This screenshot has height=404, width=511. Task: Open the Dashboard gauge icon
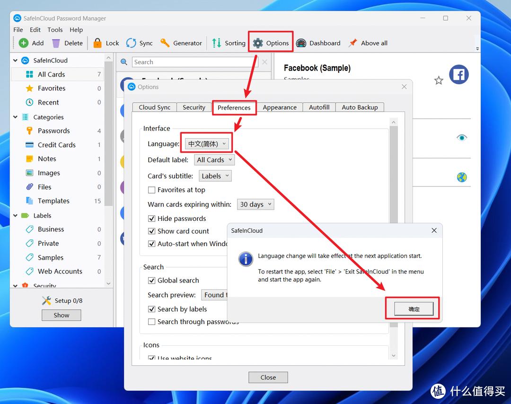(301, 43)
